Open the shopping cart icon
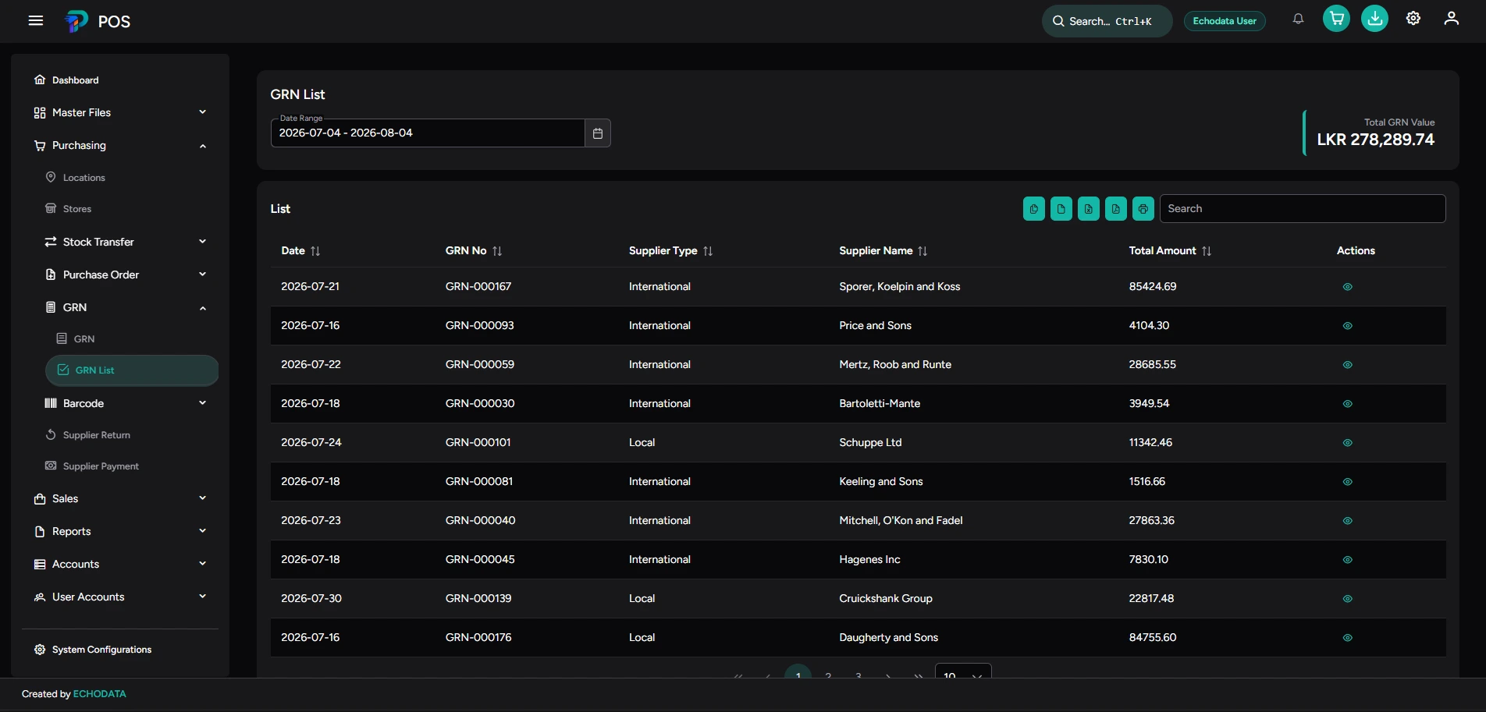 (x=1336, y=19)
